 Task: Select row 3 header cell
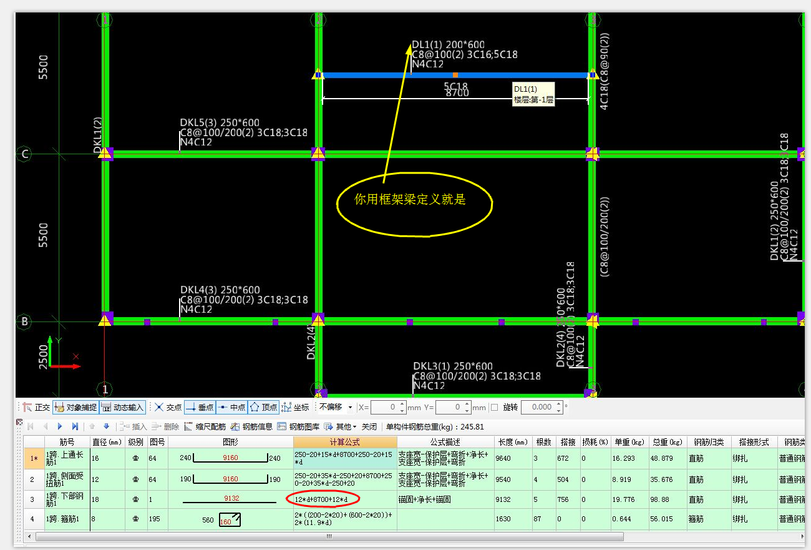(34, 499)
